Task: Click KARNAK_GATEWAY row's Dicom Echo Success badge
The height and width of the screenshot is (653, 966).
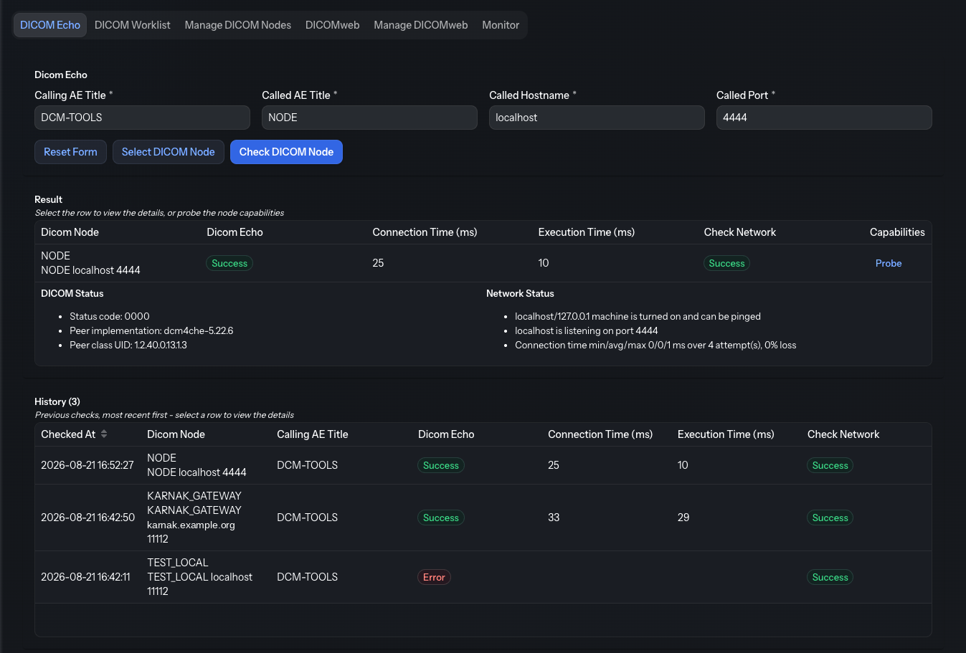Action: tap(441, 518)
